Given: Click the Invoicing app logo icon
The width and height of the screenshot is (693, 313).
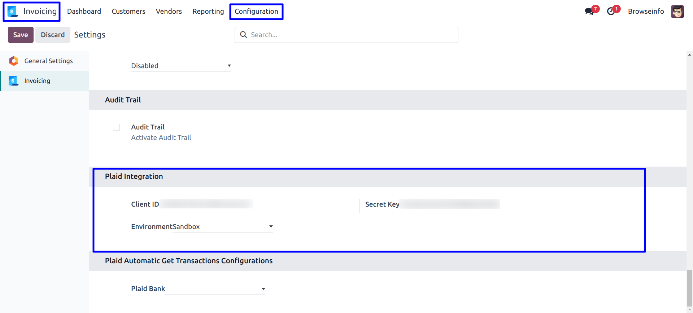Looking at the screenshot, I should point(13,12).
